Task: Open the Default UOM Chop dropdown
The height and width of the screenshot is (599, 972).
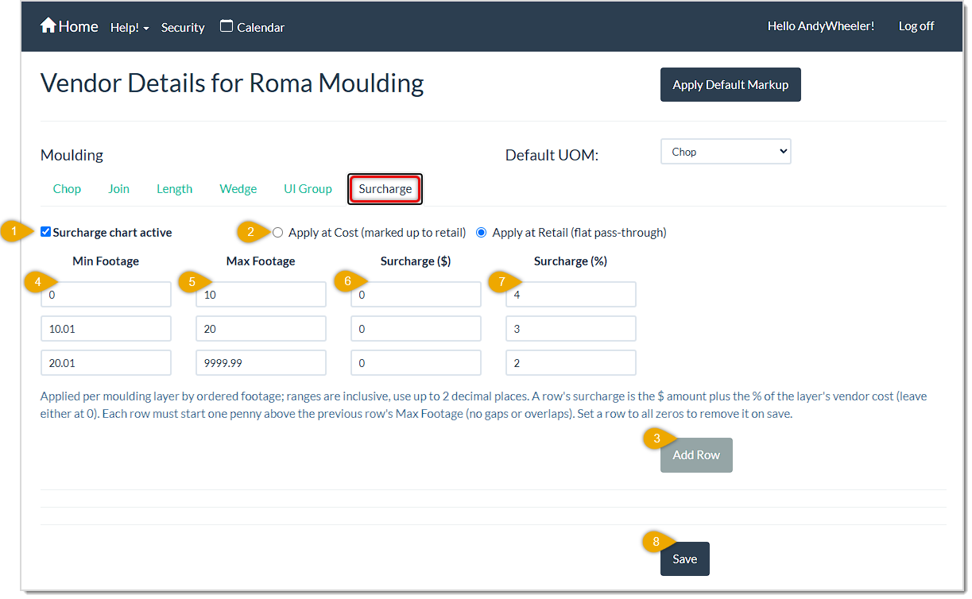Action: pos(726,152)
